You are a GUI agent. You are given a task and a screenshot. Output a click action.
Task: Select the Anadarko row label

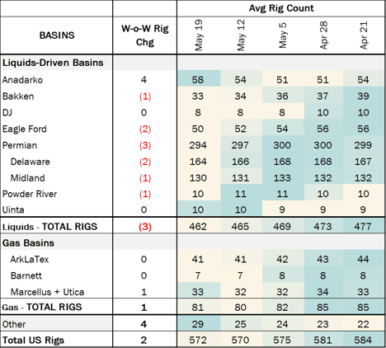(22, 80)
